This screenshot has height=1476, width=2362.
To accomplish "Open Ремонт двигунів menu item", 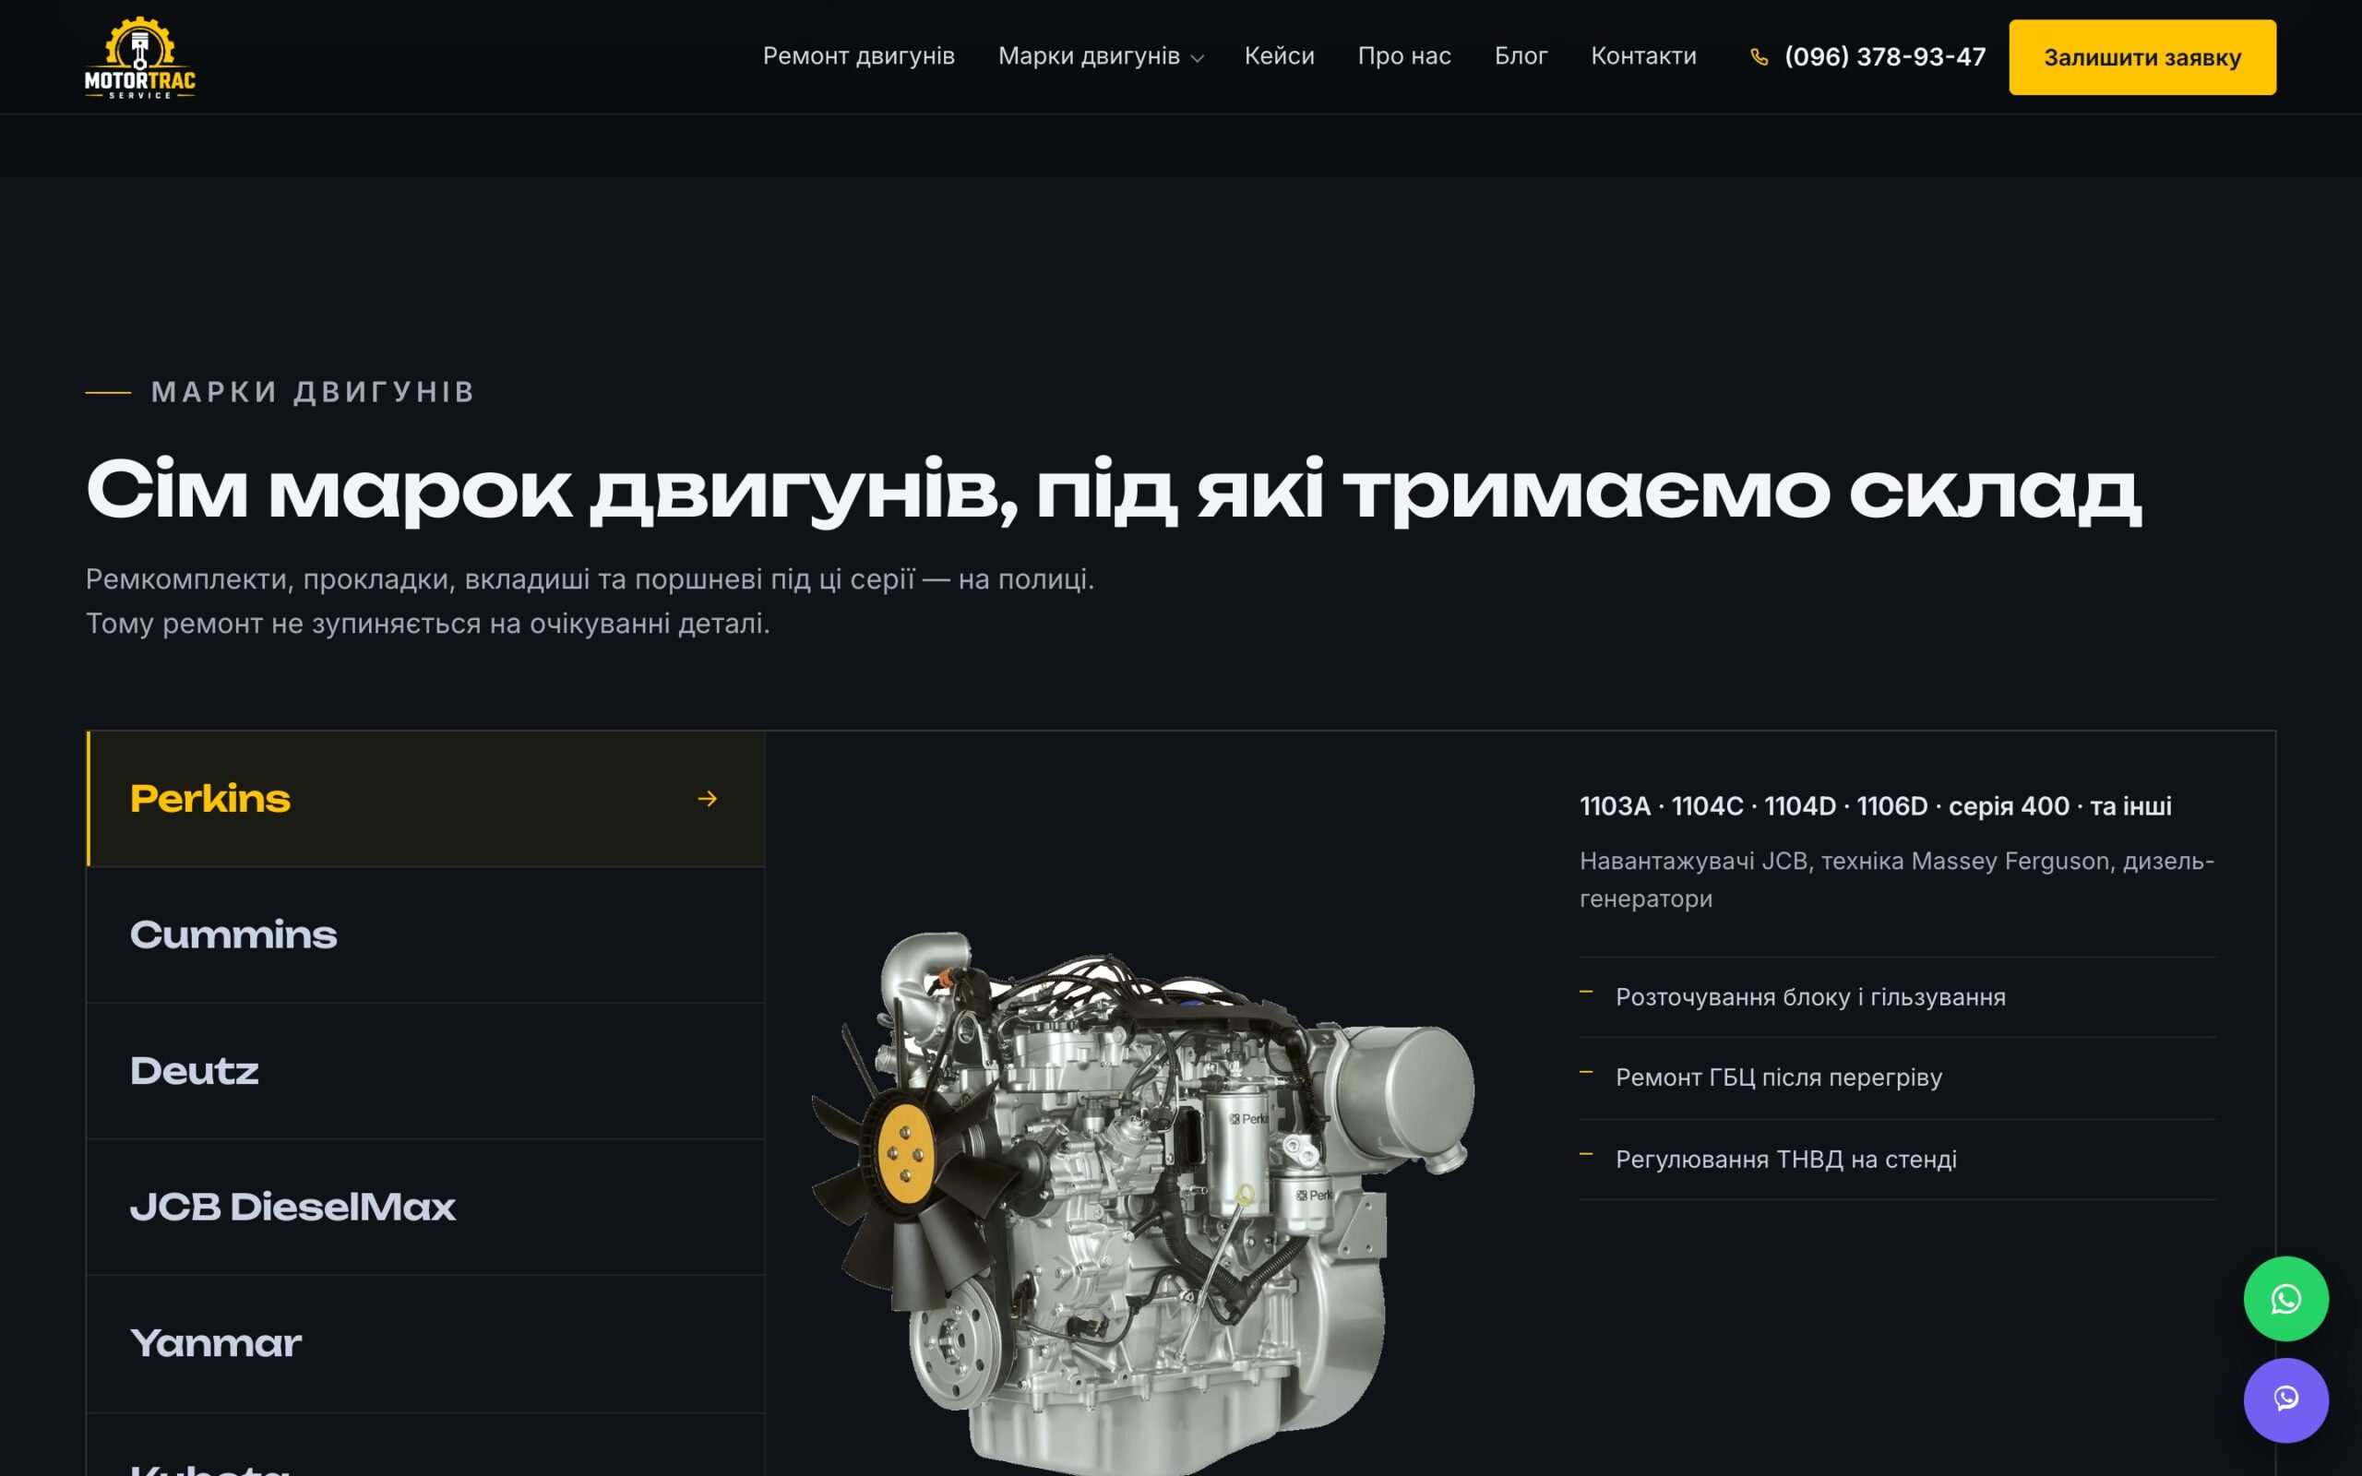I will (x=859, y=55).
